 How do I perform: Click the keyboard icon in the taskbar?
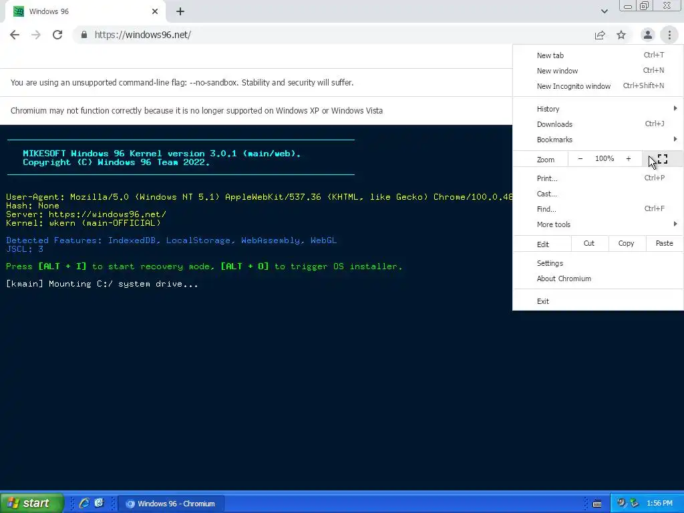[597, 504]
